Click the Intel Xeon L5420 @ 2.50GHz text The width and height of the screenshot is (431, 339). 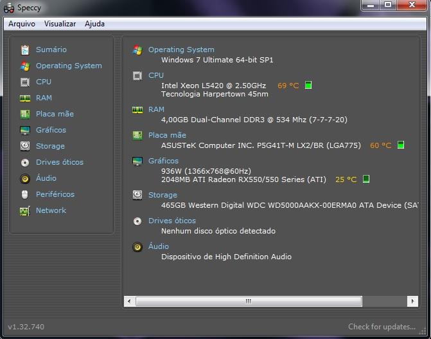click(x=214, y=86)
